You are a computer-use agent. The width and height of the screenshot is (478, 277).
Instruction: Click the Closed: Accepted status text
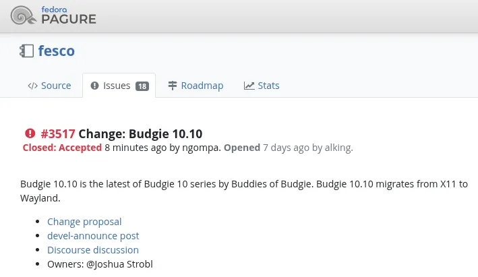tap(62, 148)
